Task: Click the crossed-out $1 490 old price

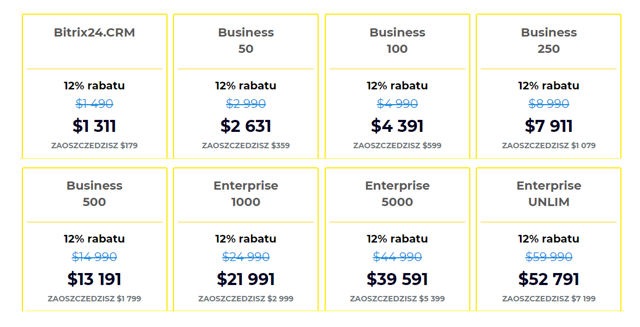Action: (94, 104)
